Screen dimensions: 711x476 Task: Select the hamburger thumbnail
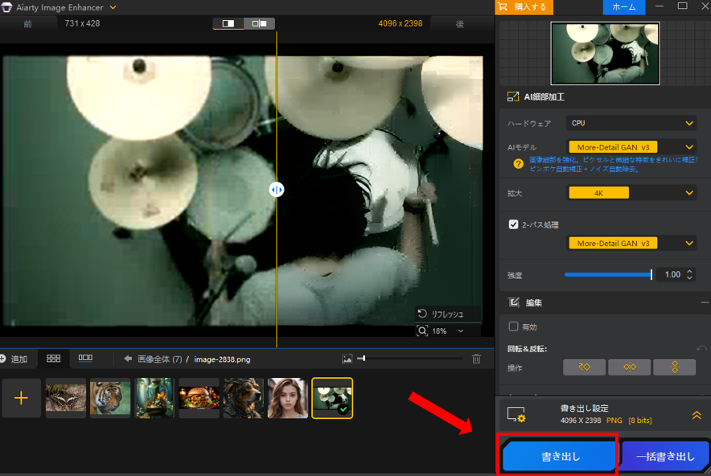tap(199, 398)
